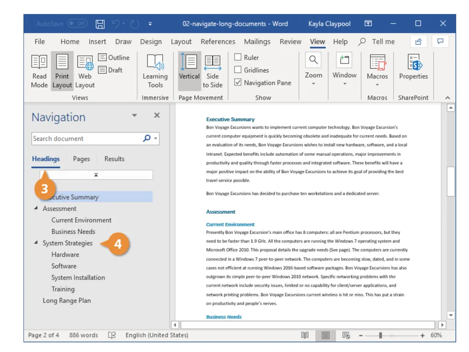Open the Zoom magnifier button
469x352 pixels.
(313, 60)
